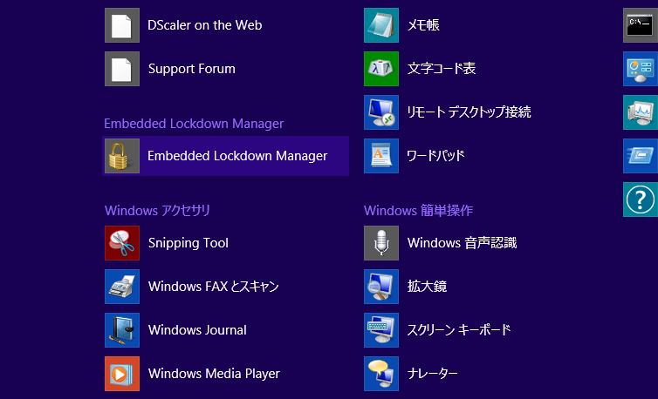Image resolution: width=658 pixels, height=399 pixels.
Task: Click the Windows FAX とスキャン label
Action: [x=214, y=287]
